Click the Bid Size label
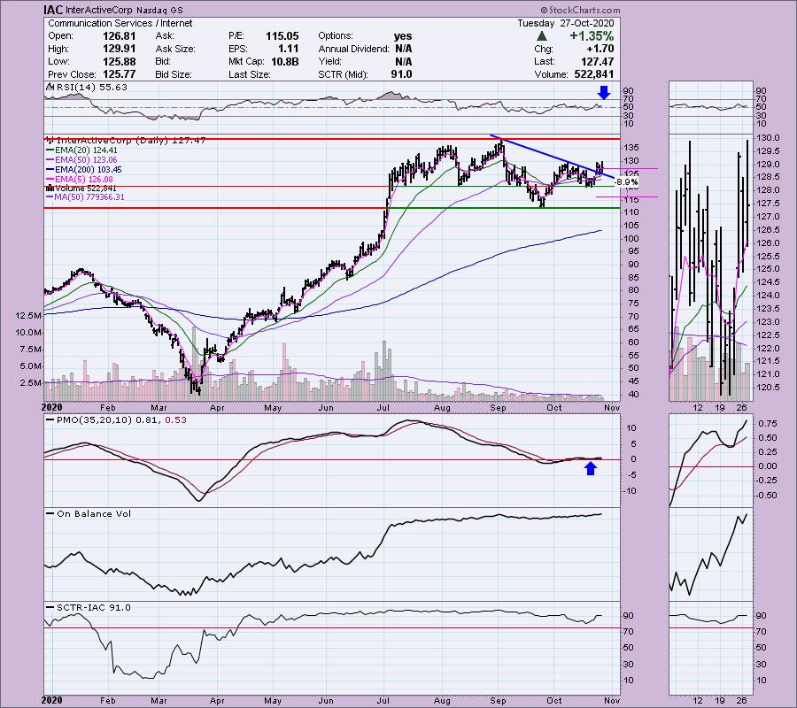This screenshot has width=797, height=708. (174, 74)
